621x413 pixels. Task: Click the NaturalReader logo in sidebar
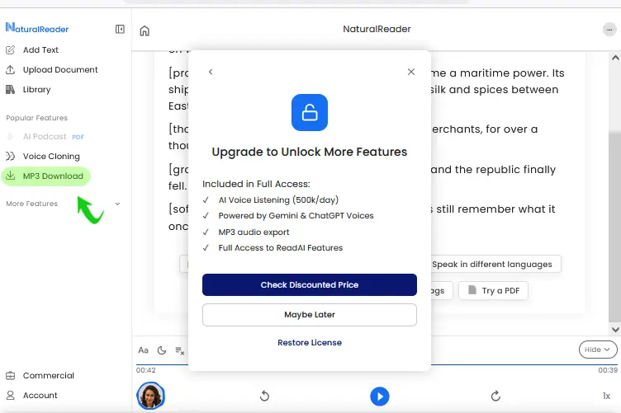(x=37, y=28)
